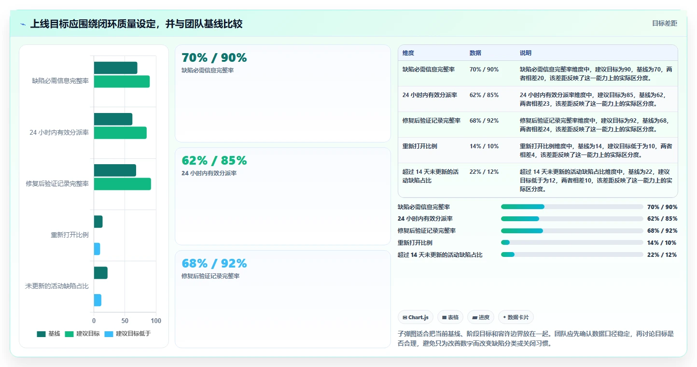Viewport: 697px width, 367px height.
Task: Click the 24 小时内有效分派率 progress bar
Action: 572,219
